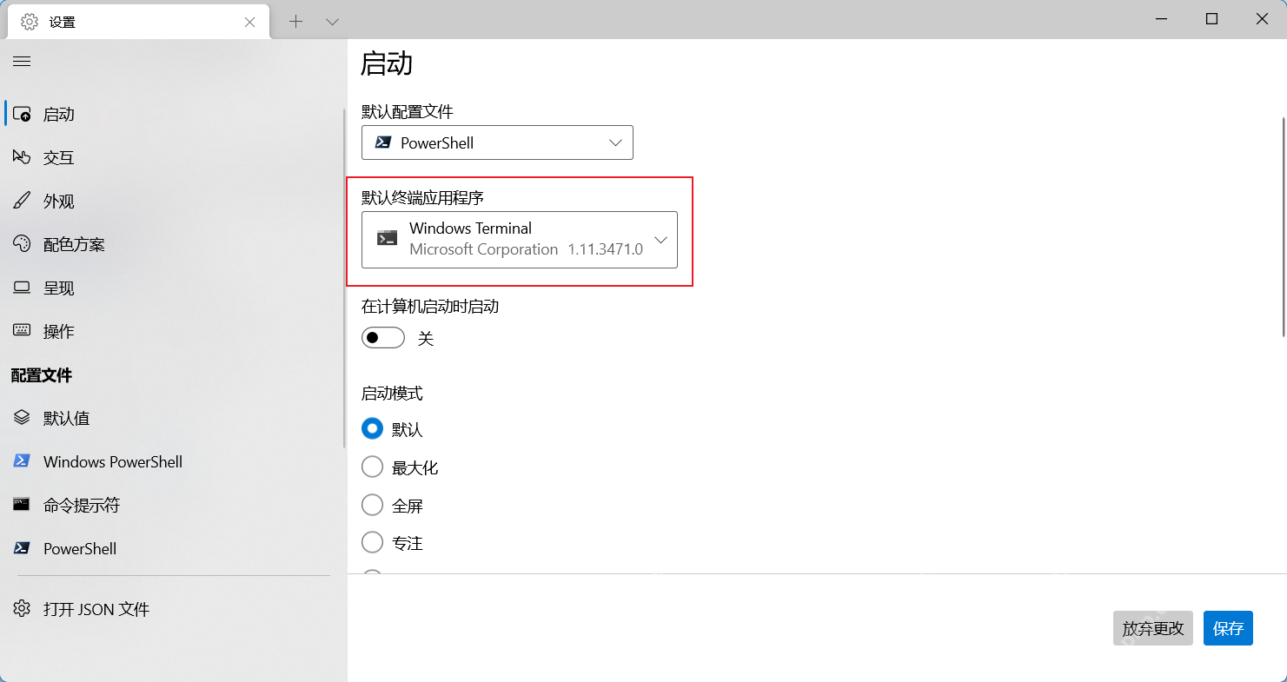Viewport: 1287px width, 682px height.
Task: Open the 默认终端应用程序 dropdown
Action: point(520,239)
